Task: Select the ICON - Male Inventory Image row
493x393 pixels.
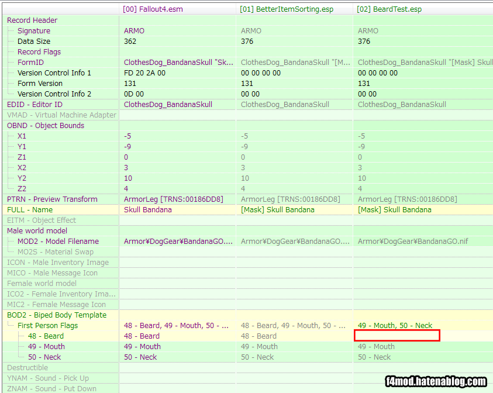Action: (58, 263)
